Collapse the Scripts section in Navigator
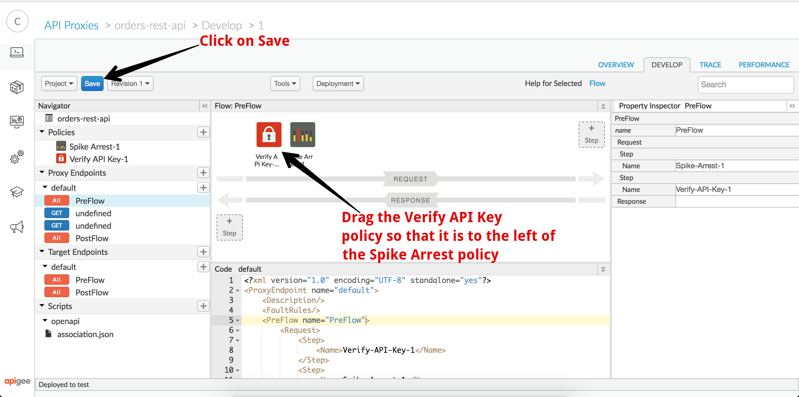Screen dimensions: 799x397 click(43, 305)
